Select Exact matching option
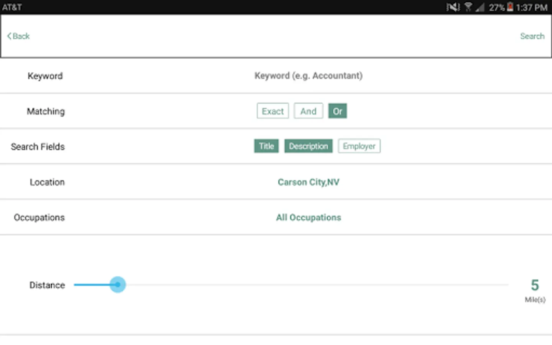 click(x=273, y=111)
